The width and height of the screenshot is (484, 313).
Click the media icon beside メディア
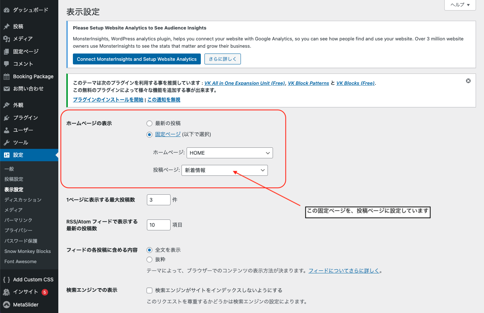(x=7, y=39)
